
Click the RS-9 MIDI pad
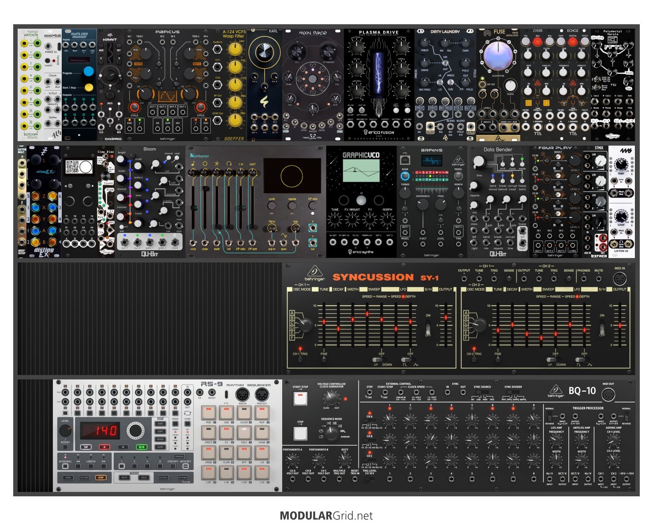click(x=209, y=413)
